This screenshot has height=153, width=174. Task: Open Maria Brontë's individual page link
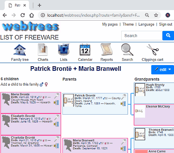tap(20, 94)
